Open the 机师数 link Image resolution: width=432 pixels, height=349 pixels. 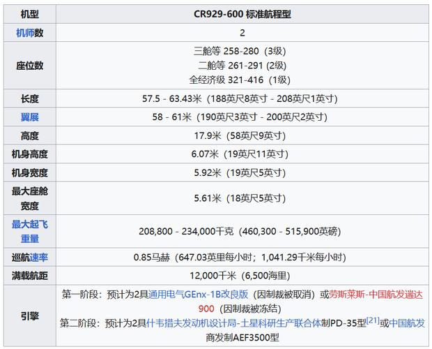tap(25, 33)
